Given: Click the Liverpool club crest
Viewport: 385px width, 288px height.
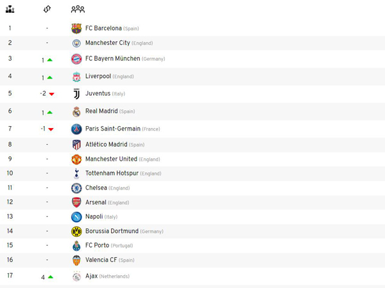Looking at the screenshot, I should pyautogui.click(x=76, y=77).
